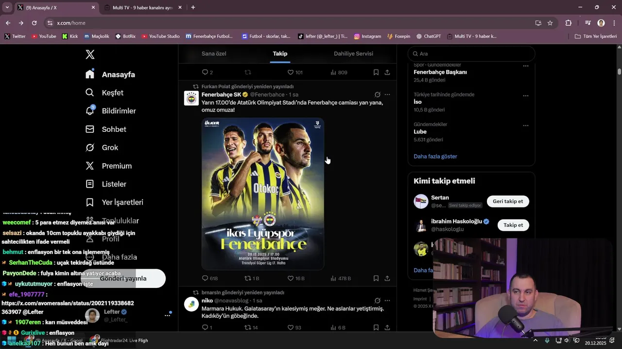Click the Ara search field
The width and height of the screenshot is (622, 349).
click(471, 54)
